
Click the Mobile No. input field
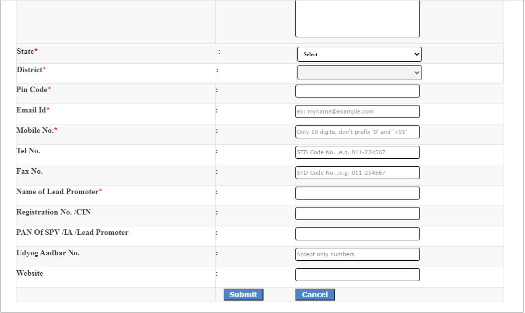[x=357, y=132]
